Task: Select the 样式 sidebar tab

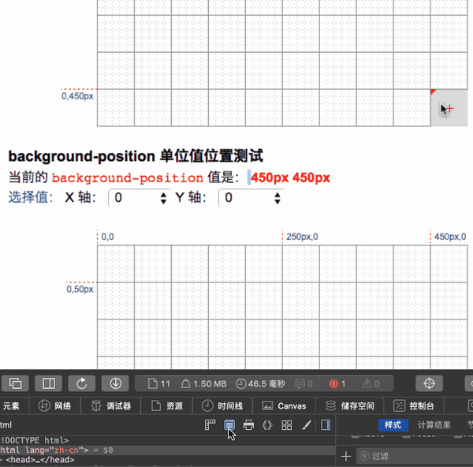Action: 393,425
